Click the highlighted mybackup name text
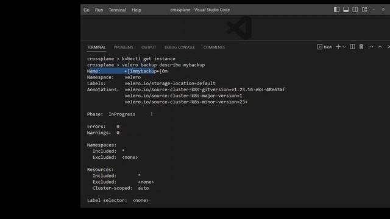The image size is (390, 219). click(x=144, y=71)
